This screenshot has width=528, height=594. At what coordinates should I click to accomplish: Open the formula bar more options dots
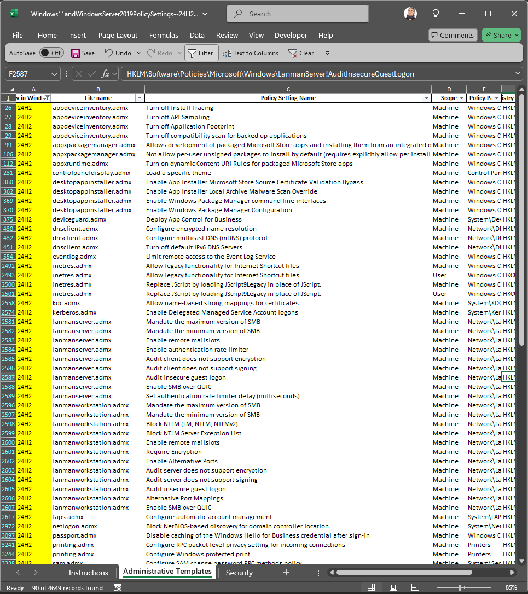pos(66,74)
